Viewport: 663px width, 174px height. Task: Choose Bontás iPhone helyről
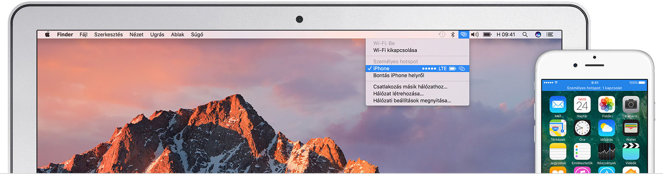coord(417,76)
